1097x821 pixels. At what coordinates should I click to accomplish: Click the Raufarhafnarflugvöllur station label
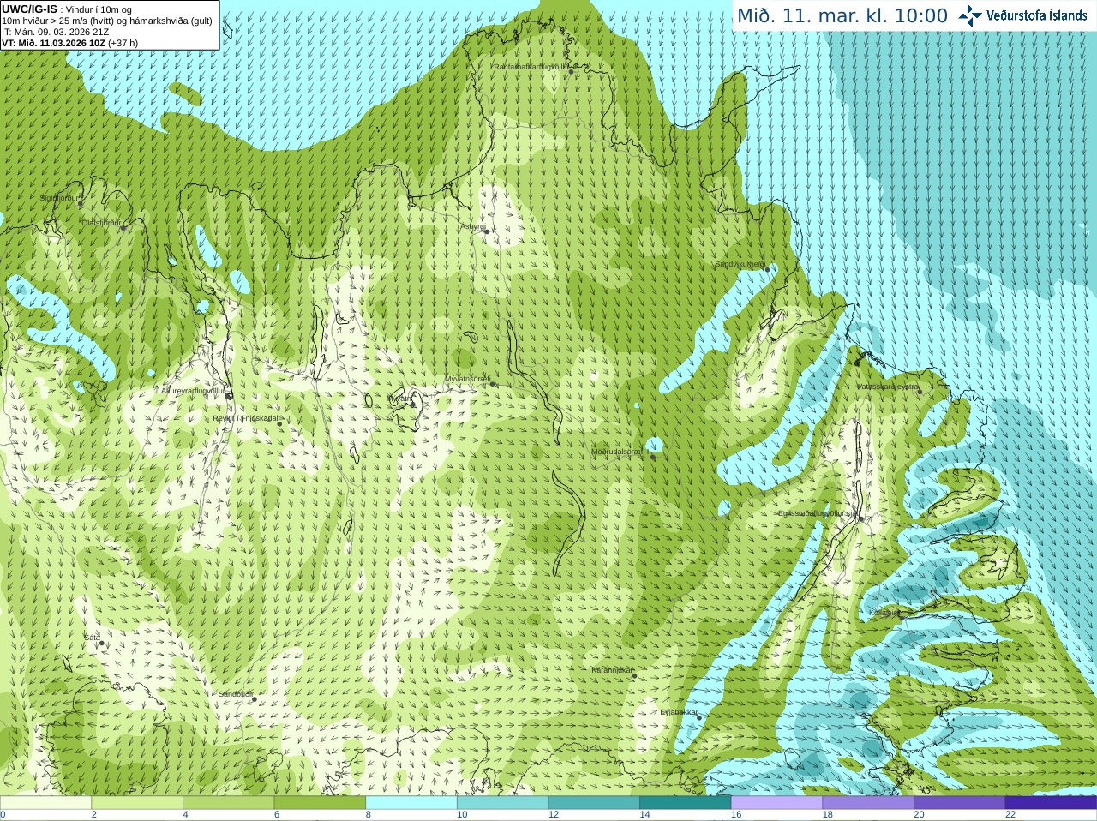tap(531, 66)
